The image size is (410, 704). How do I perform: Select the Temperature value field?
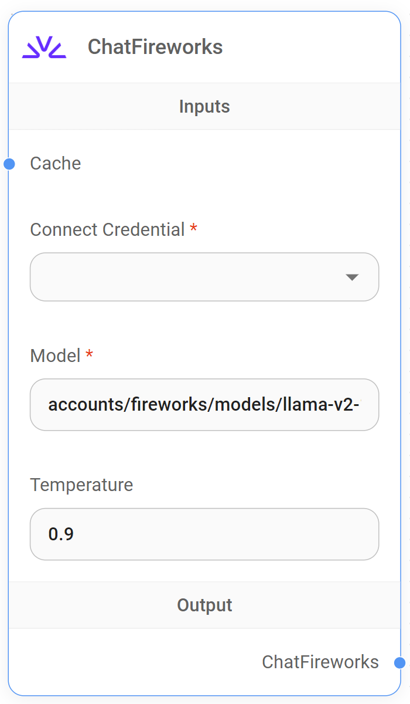204,534
